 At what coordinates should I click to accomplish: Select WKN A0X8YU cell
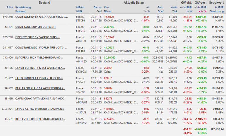coord(81,123)
